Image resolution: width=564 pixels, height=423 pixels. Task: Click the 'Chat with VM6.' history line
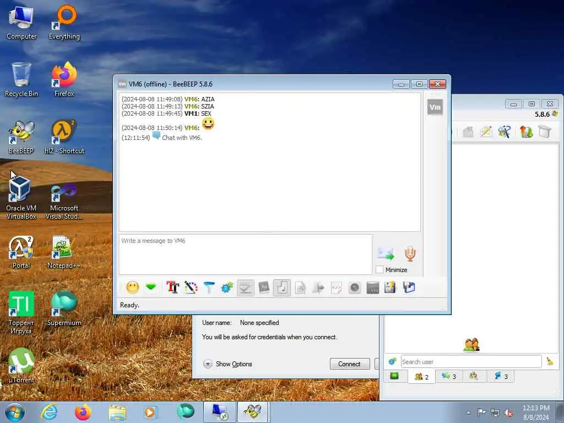[x=182, y=137]
